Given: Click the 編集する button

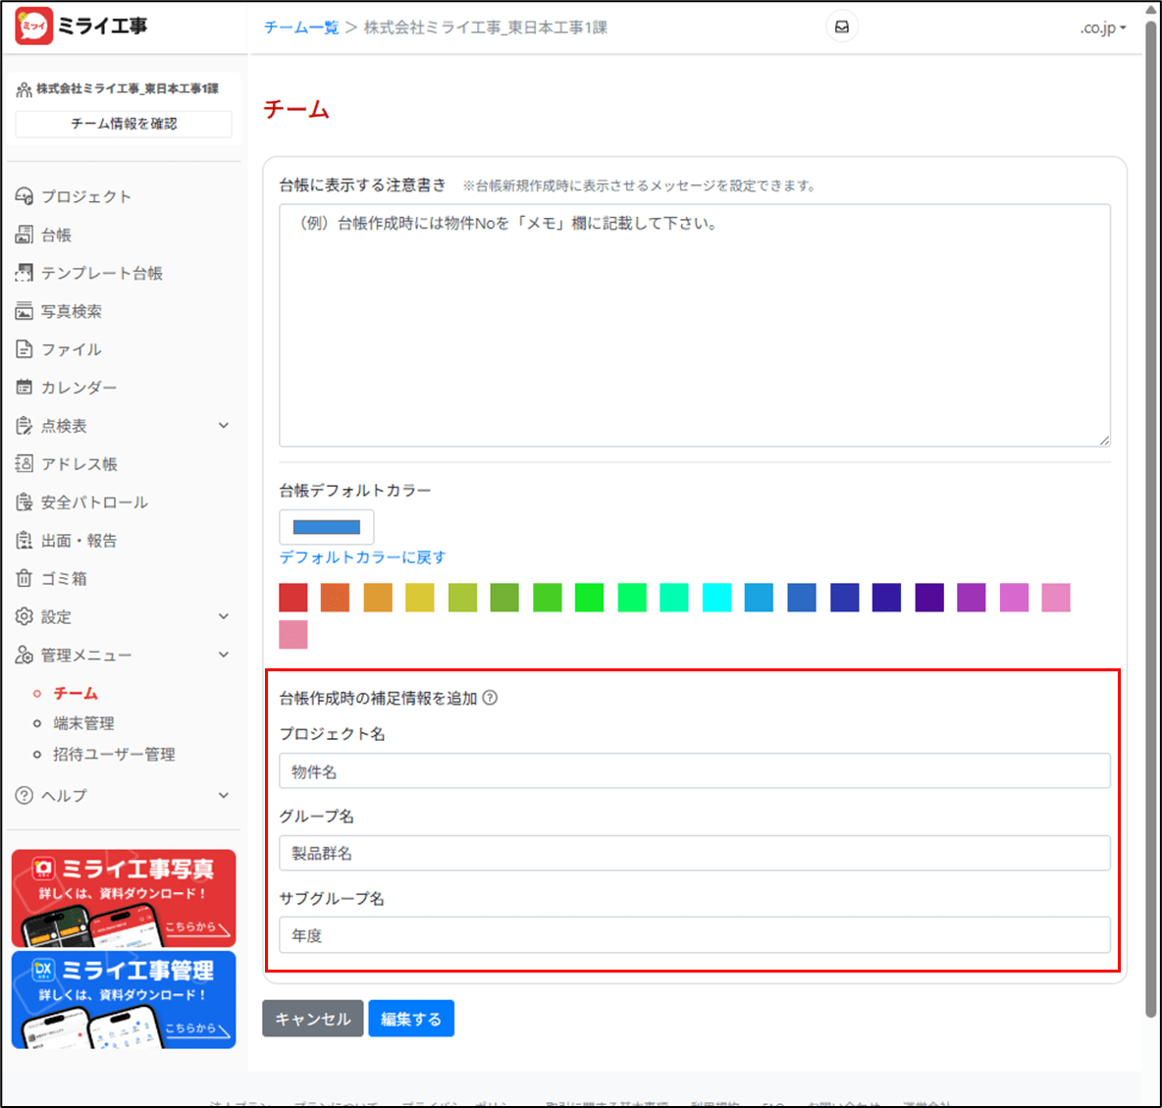Looking at the screenshot, I should tap(410, 1019).
